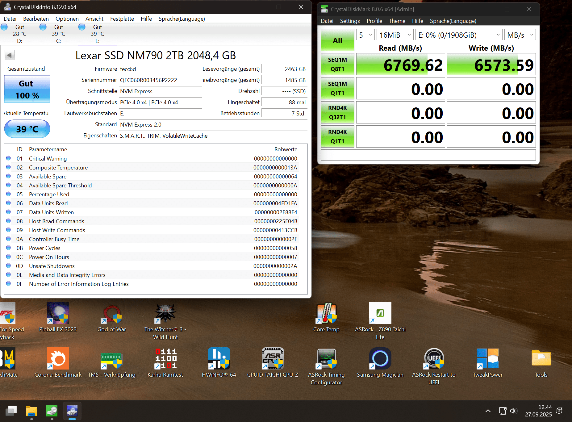Viewport: 572px width, 422px height.
Task: Launch Samsung Magician from the desktop
Action: point(380,362)
